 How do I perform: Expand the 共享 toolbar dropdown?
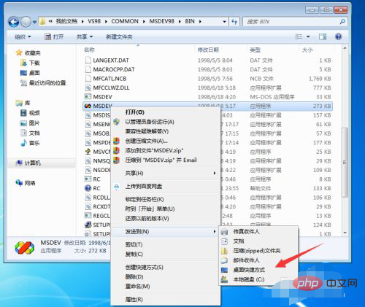click(85, 37)
